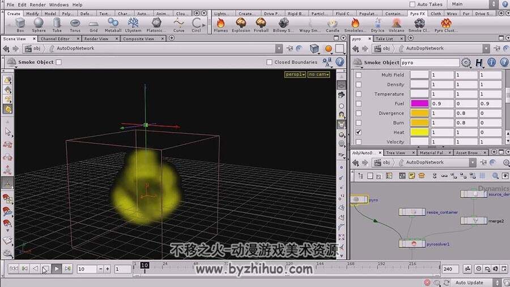The height and width of the screenshot is (287, 510).
Task: Expand network pane path dropdown
Action: [x=472, y=162]
